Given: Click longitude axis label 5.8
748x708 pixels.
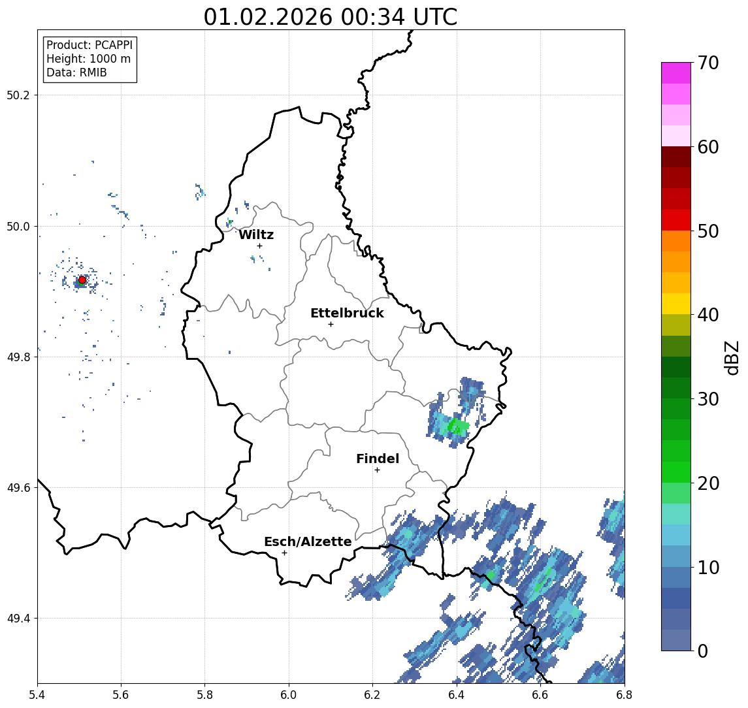Looking at the screenshot, I should [x=204, y=695].
